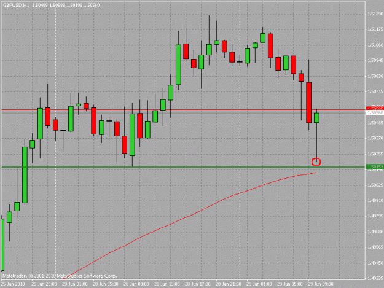The image size is (384, 288).
Task: Click the 28 Jun 21:00 time label
Action: coord(229,284)
